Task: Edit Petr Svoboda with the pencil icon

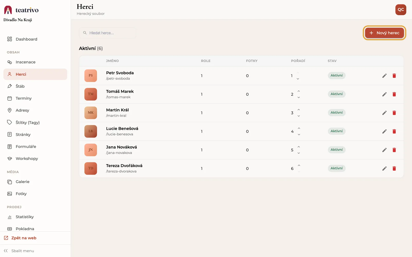Action: pyautogui.click(x=384, y=76)
